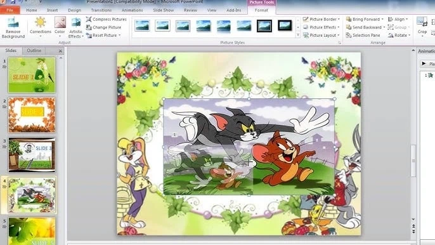Click the Group objects option
The height and width of the screenshot is (245, 435).
[398, 27]
